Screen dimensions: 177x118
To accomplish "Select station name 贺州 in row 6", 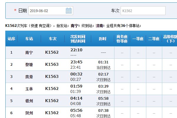I will 29,113.
